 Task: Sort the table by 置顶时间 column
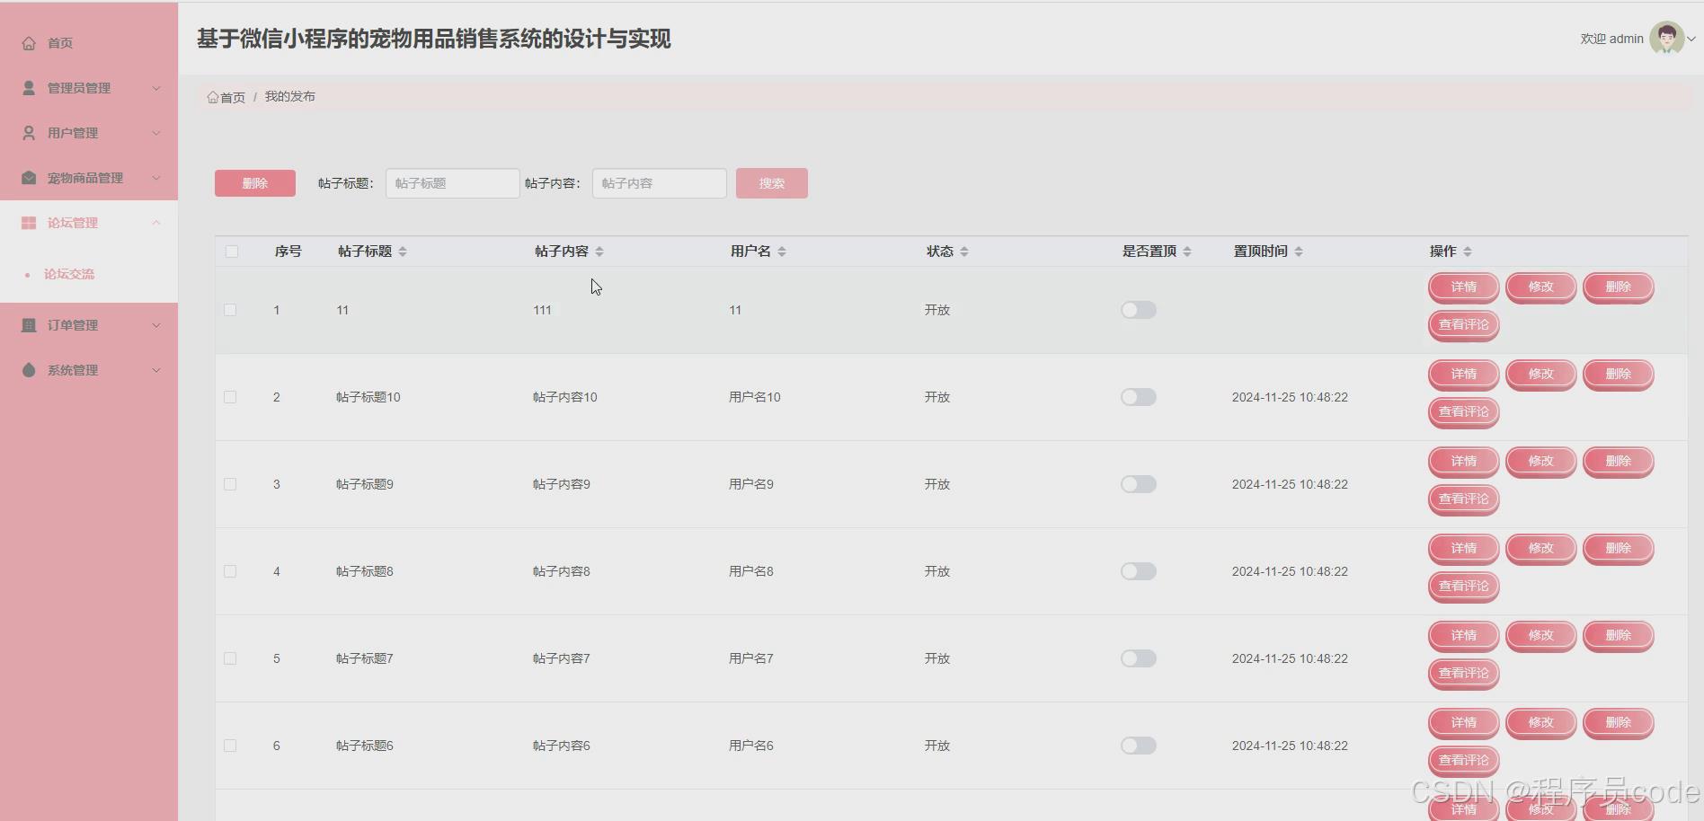[1297, 252]
